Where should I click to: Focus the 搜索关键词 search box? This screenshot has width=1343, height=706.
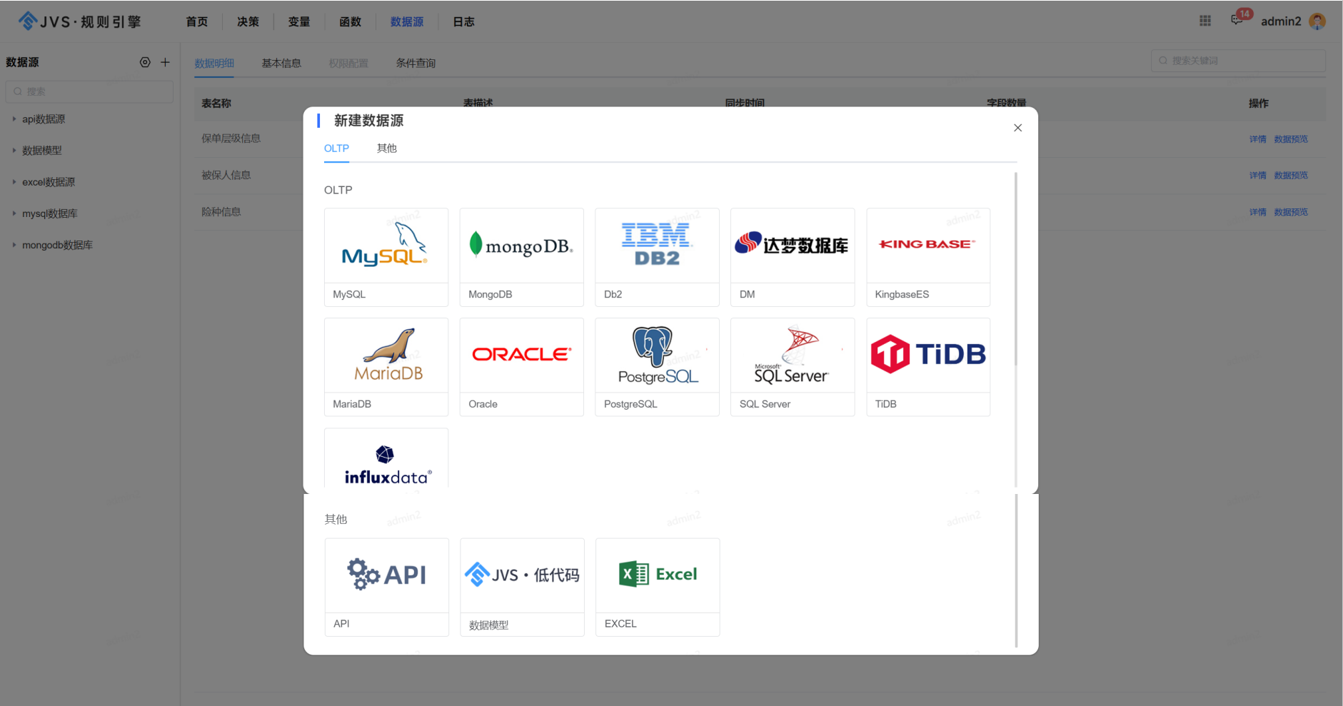click(x=1238, y=61)
